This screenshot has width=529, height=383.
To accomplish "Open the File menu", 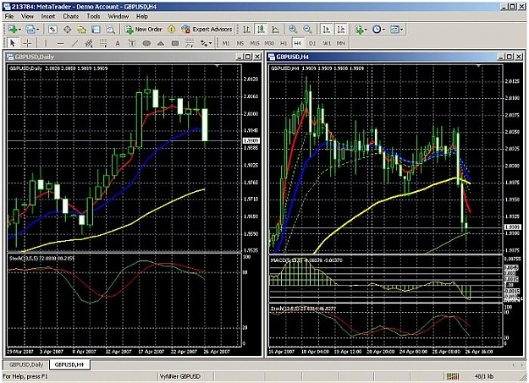I will pos(9,16).
